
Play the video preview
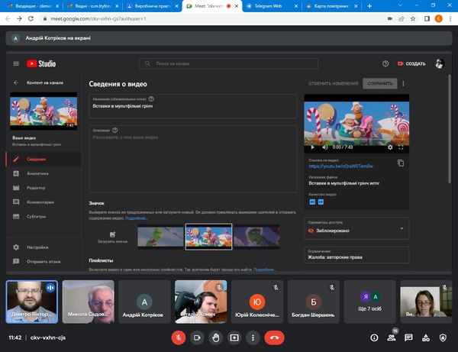point(312,147)
